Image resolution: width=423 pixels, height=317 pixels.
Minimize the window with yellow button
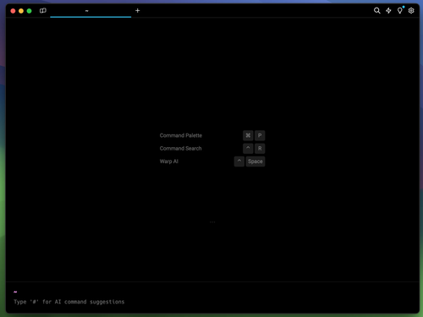click(21, 11)
